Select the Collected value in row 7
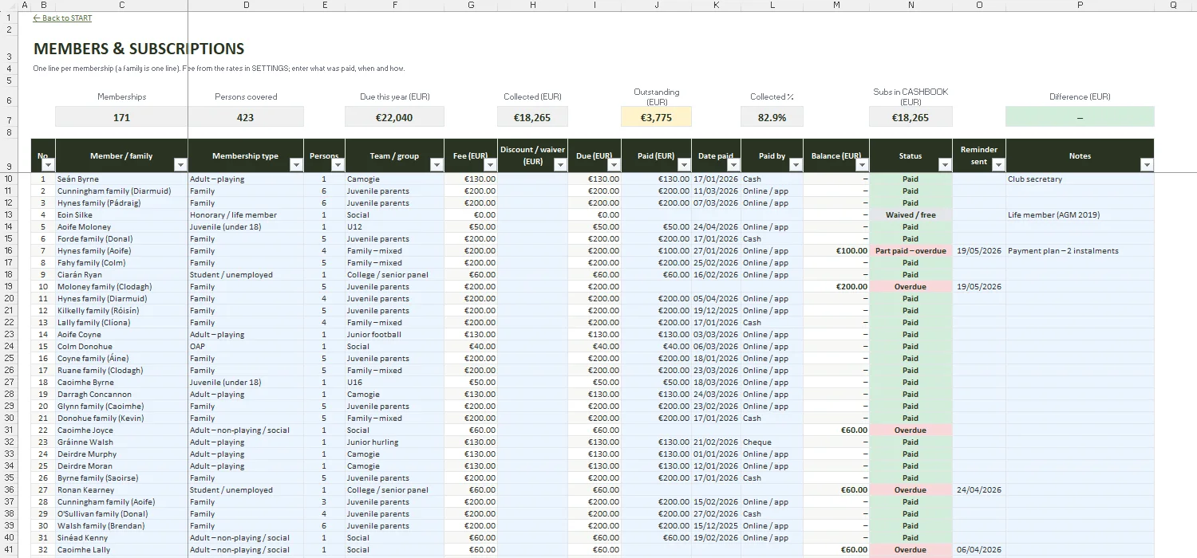Viewport: 1197px width, 558px height. (x=532, y=117)
